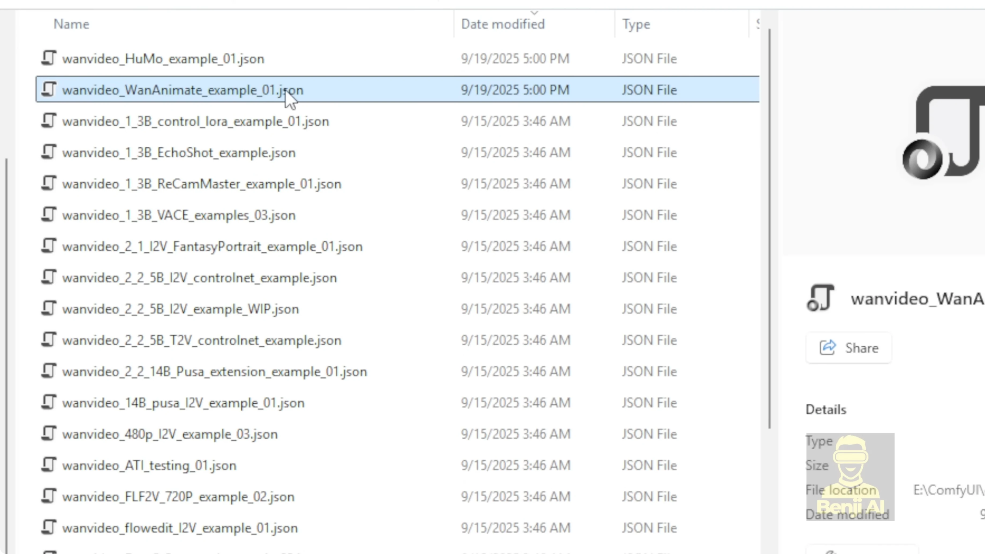Sort files by the Type column header
Viewport: 985px width, 554px height.
coord(636,24)
